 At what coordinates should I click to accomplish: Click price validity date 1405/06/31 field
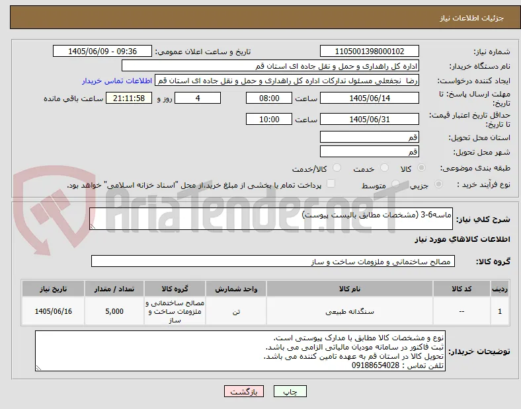coord(369,119)
